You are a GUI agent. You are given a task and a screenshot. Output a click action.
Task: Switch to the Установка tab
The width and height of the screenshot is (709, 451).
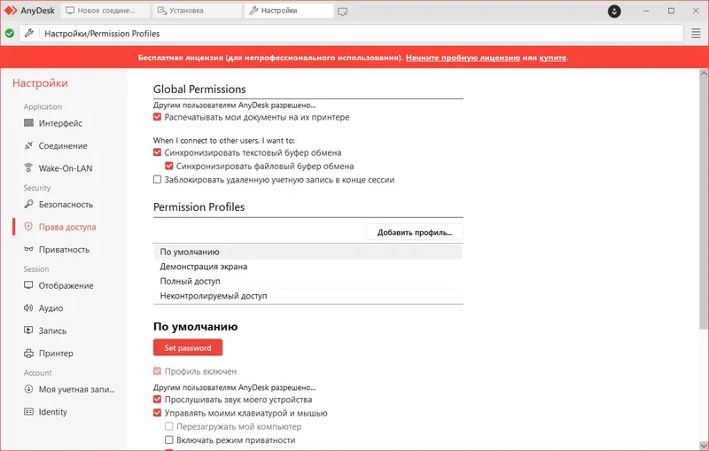(197, 11)
